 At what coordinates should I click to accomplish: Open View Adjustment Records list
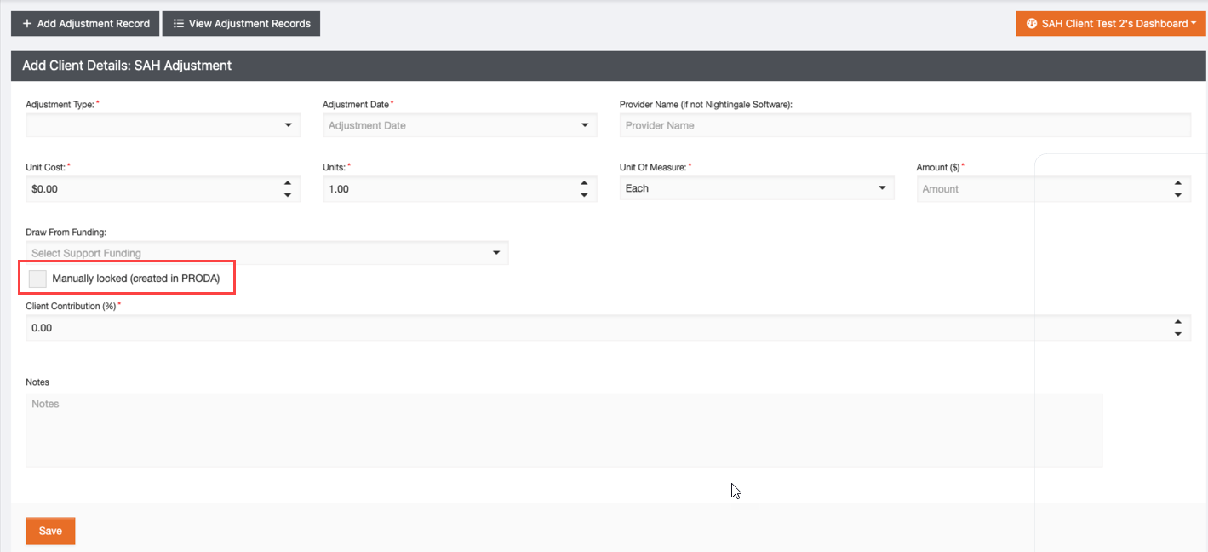point(241,24)
